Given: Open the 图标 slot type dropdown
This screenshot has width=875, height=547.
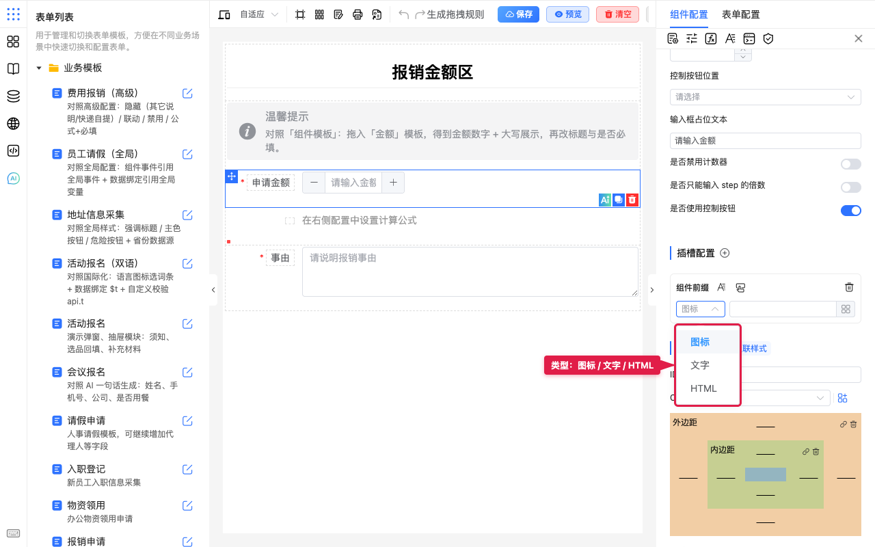Looking at the screenshot, I should [701, 309].
